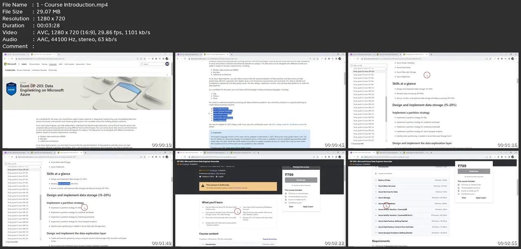Click the reload icon in the 00:00:10 frame
Viewport: 521px width, 249px height.
(12, 59)
